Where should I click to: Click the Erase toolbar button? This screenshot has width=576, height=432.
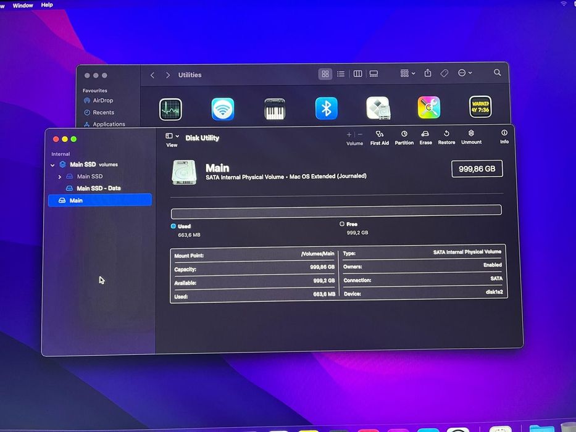click(425, 138)
